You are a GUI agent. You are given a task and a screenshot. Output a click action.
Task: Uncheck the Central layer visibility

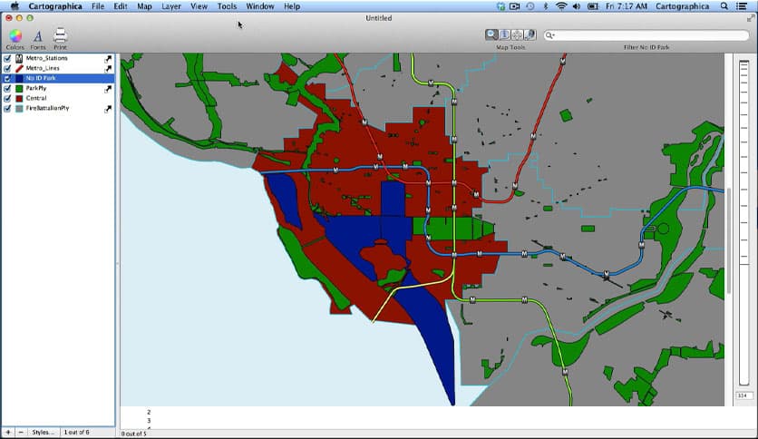point(7,99)
